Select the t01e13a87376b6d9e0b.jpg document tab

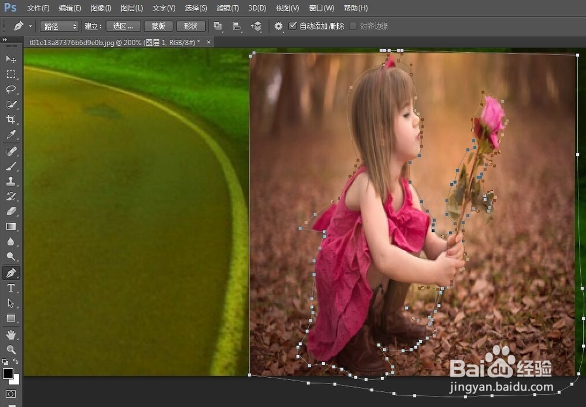[114, 43]
